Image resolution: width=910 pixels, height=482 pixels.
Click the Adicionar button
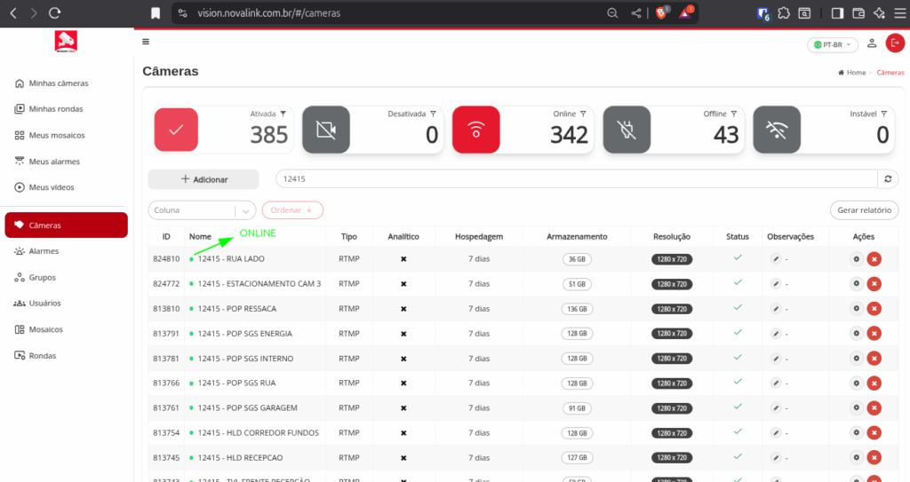pyautogui.click(x=204, y=179)
